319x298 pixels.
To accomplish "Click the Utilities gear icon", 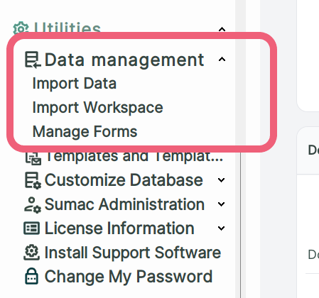I will (21, 28).
